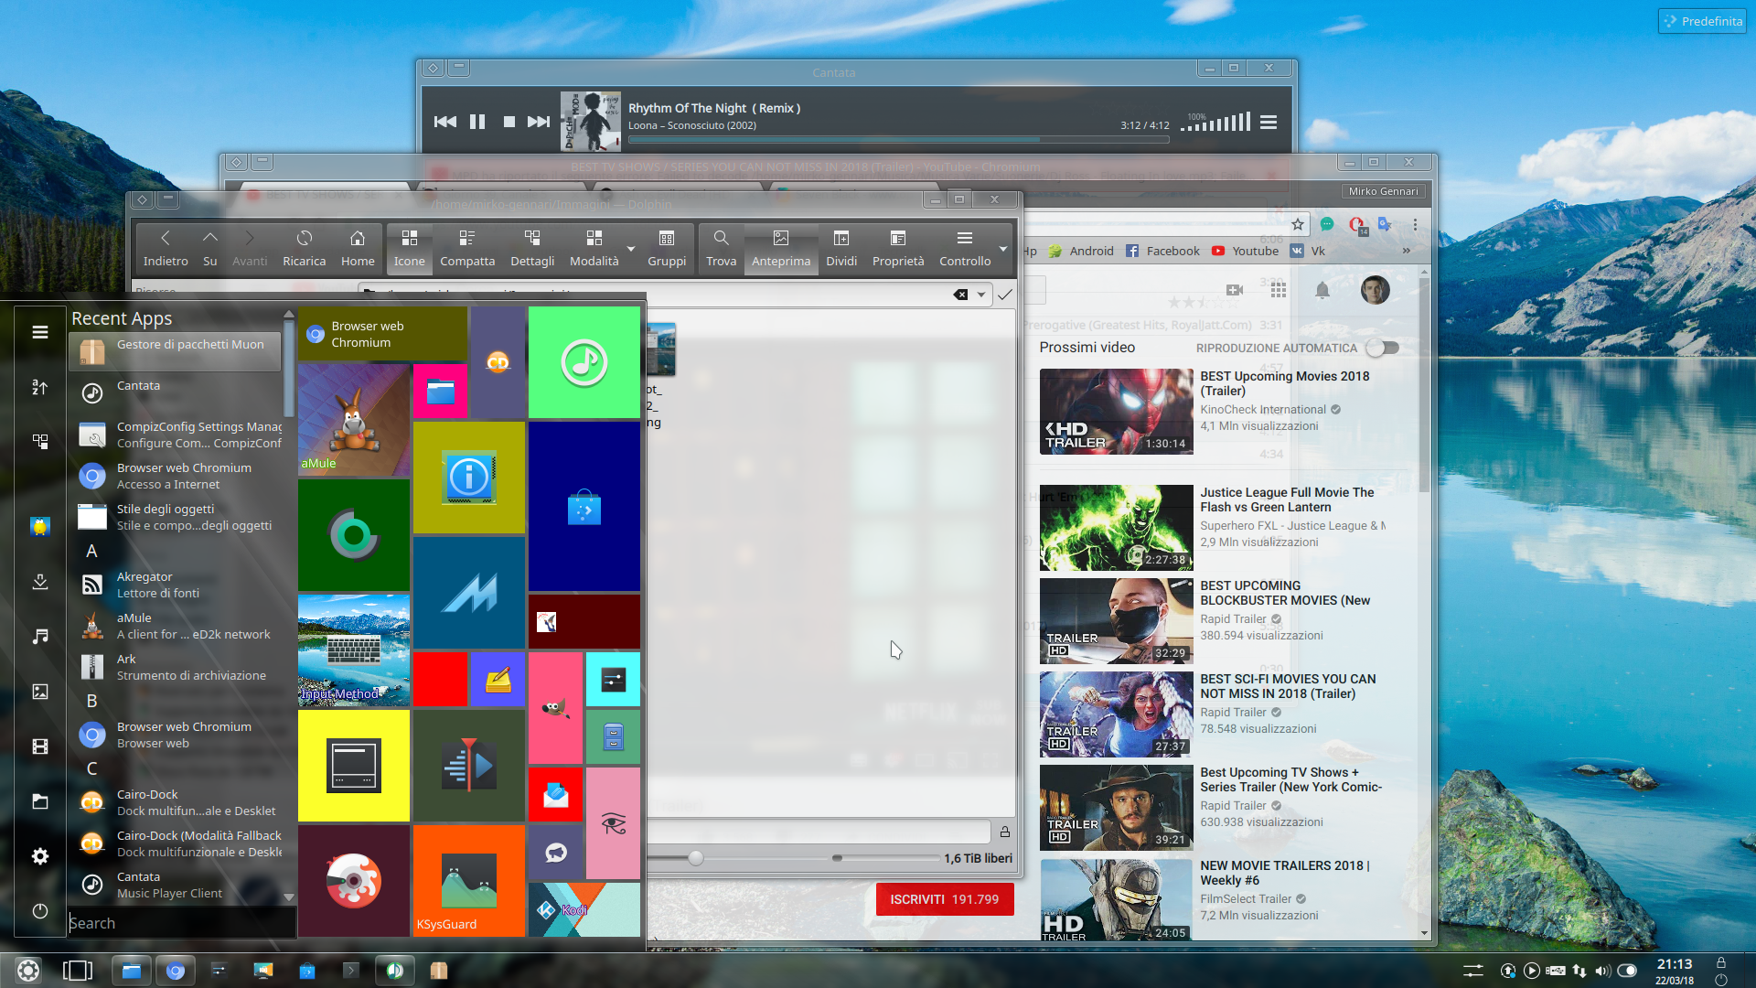Open green music player tile

[x=584, y=362]
